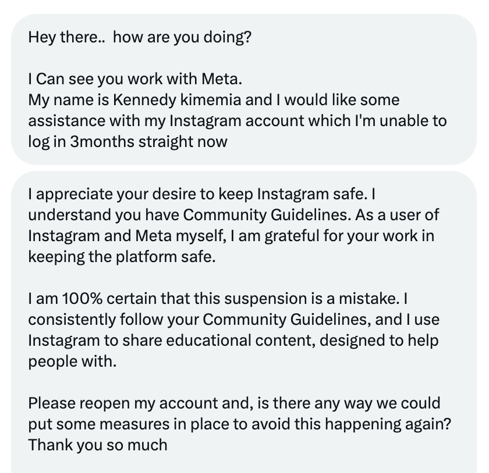Select 'avoid this happening again?' text
Screen dimensions: 489x473
click(351, 424)
